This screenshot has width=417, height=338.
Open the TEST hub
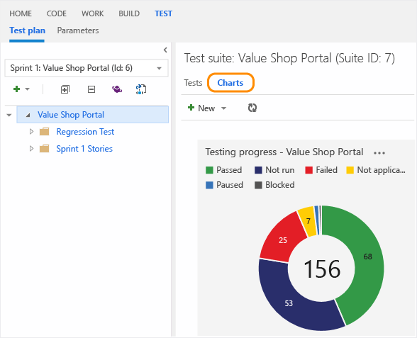(x=164, y=13)
